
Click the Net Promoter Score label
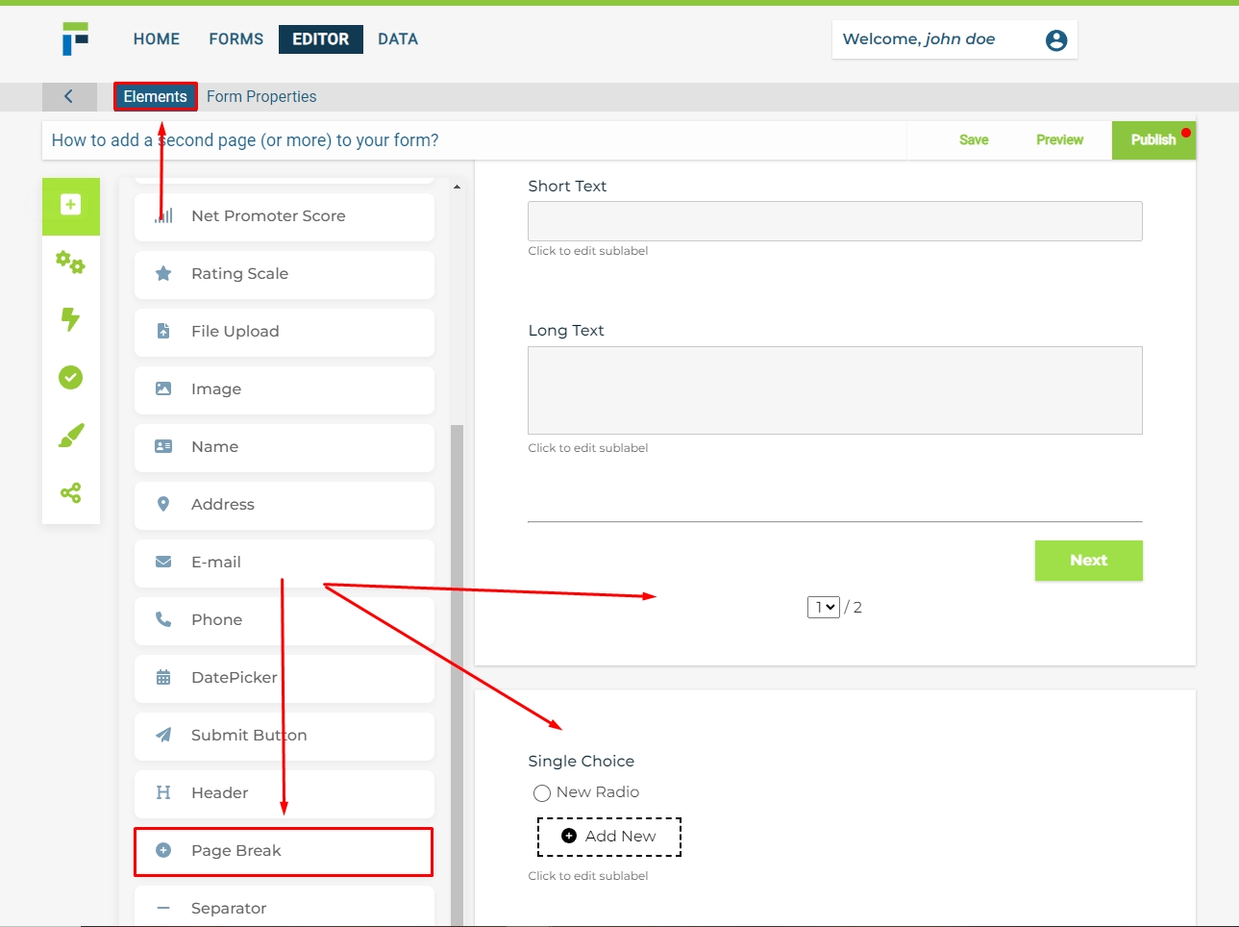pos(268,216)
